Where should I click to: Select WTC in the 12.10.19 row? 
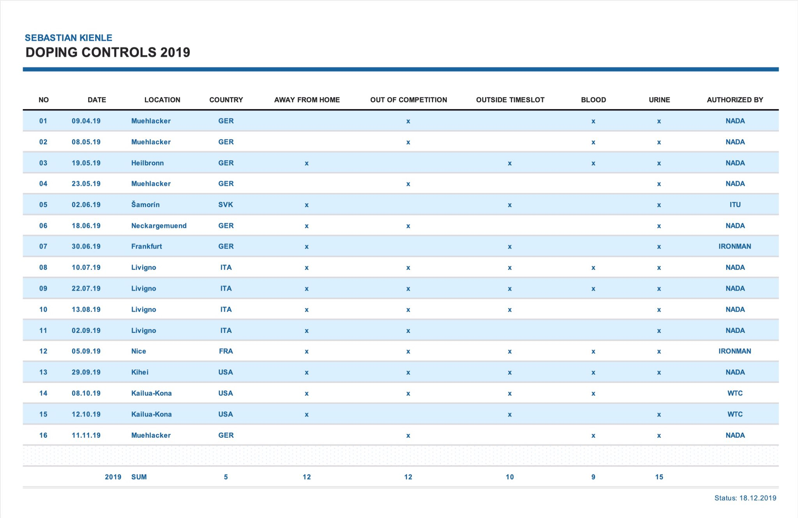(735, 414)
